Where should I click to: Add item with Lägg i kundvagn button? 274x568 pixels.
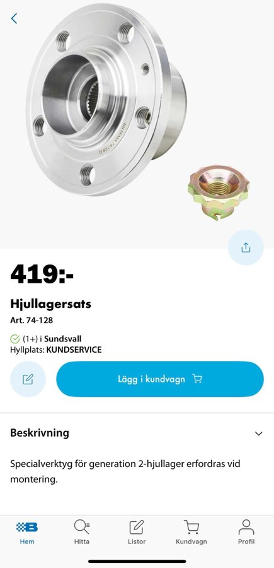(x=160, y=379)
